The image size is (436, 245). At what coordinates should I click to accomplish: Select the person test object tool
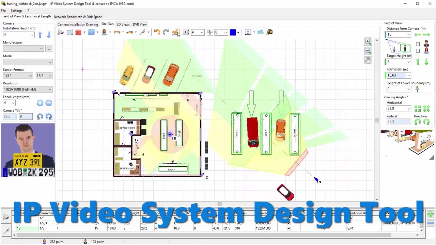pyautogui.click(x=104, y=32)
